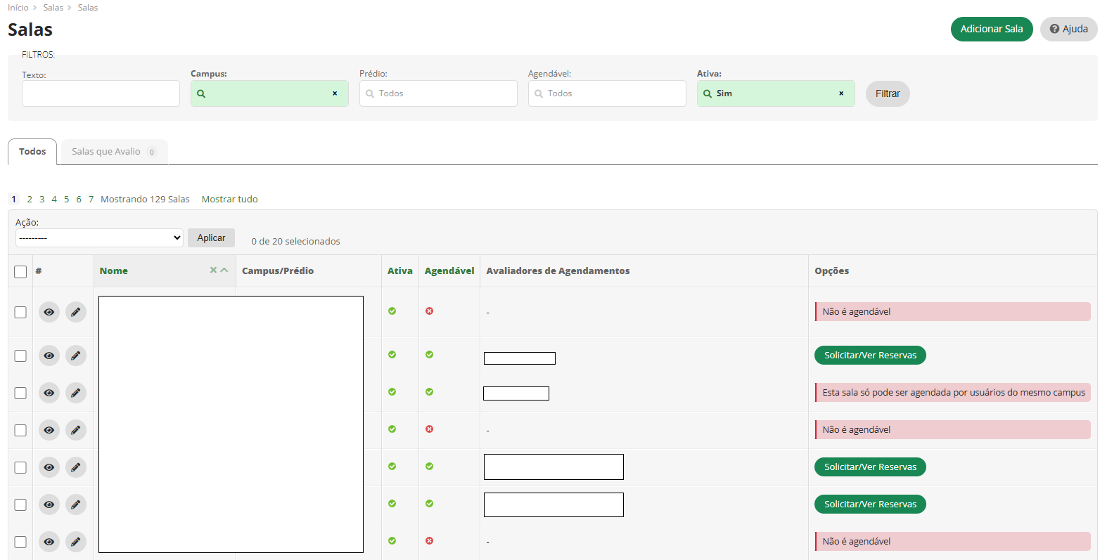The height and width of the screenshot is (560, 1100).
Task: Check the checkbox of the first room row
Action: pos(20,312)
